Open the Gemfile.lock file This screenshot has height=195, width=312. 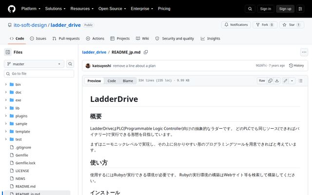(25, 163)
